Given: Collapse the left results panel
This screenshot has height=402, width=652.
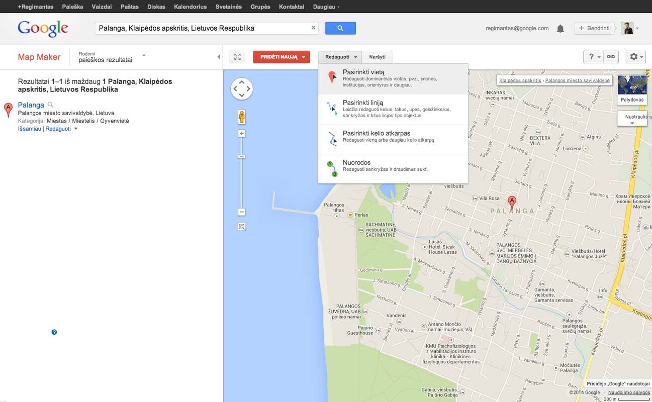Looking at the screenshot, I should 219,57.
